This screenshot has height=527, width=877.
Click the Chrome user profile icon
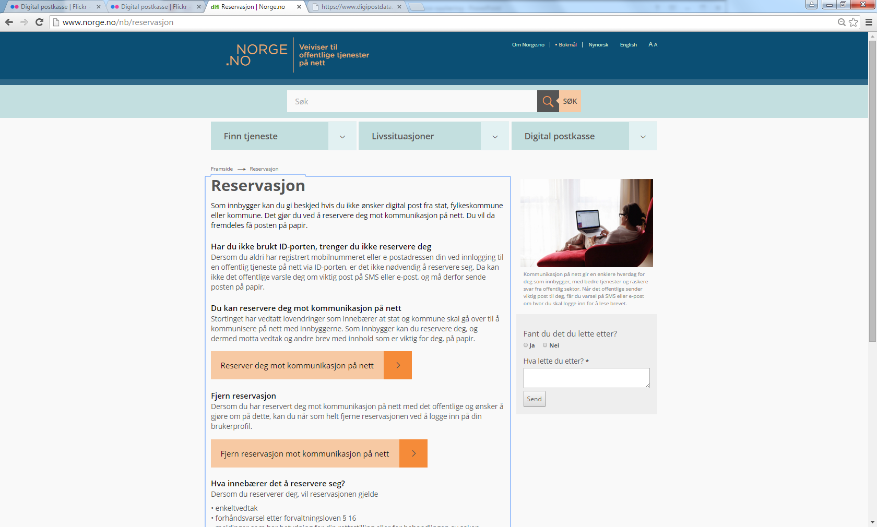click(x=811, y=5)
